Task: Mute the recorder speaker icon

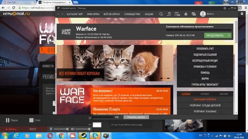Action: [x=72, y=129]
